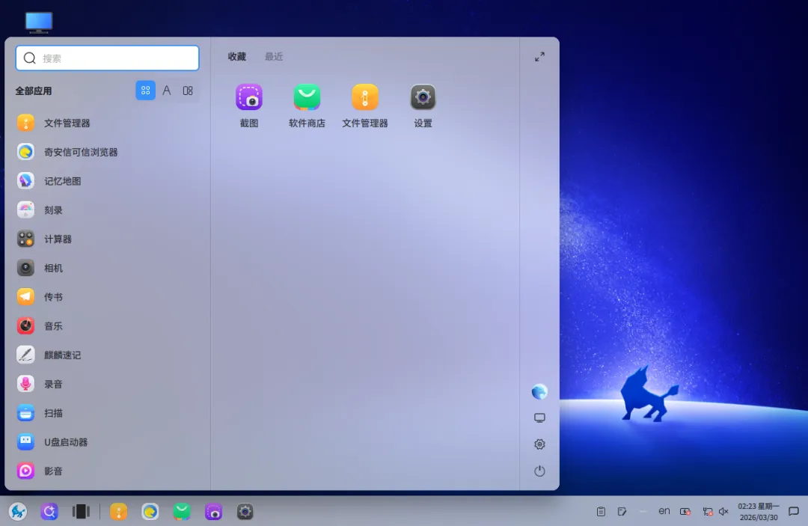
Task: Click the 搜索 search field
Action: pyautogui.click(x=107, y=58)
